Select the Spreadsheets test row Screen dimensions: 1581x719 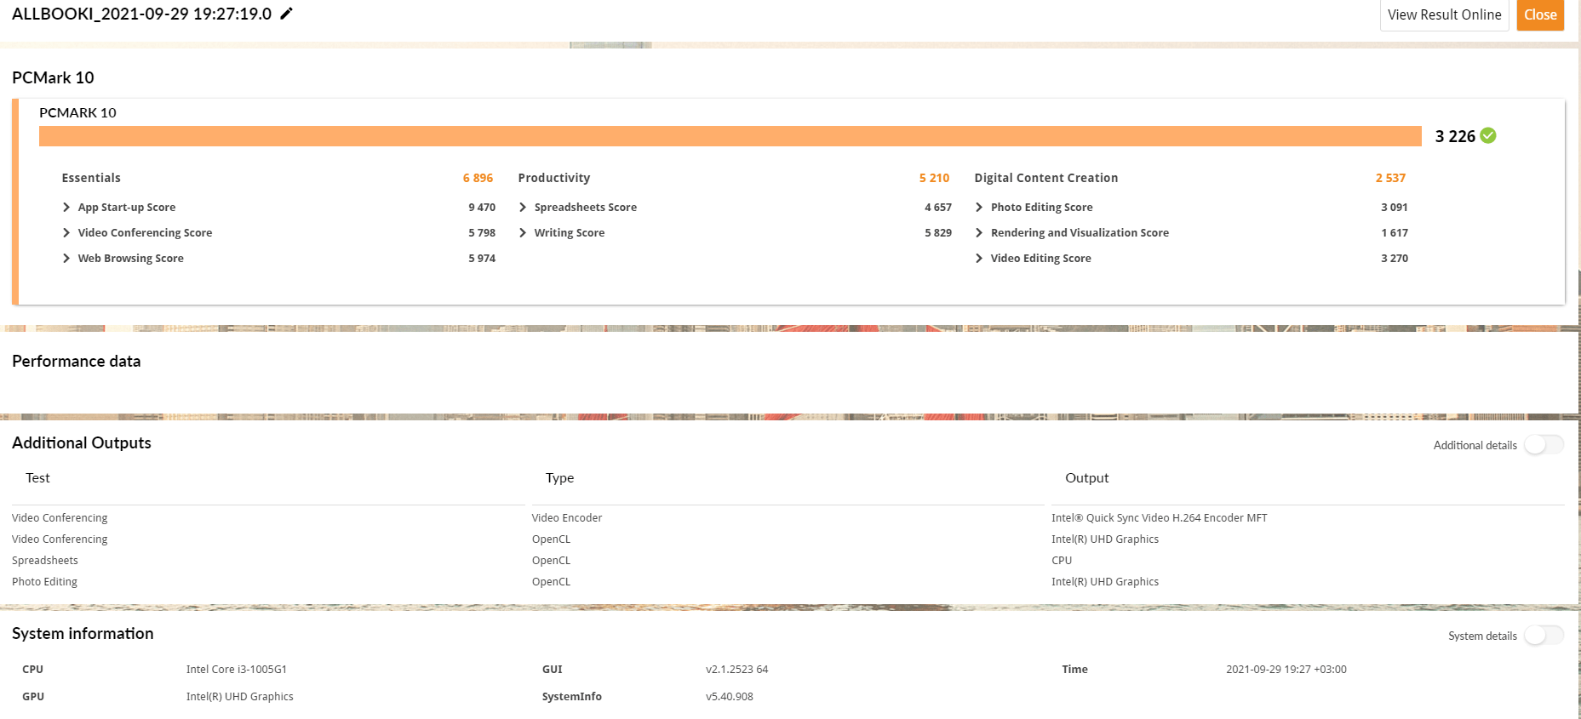[788, 560]
